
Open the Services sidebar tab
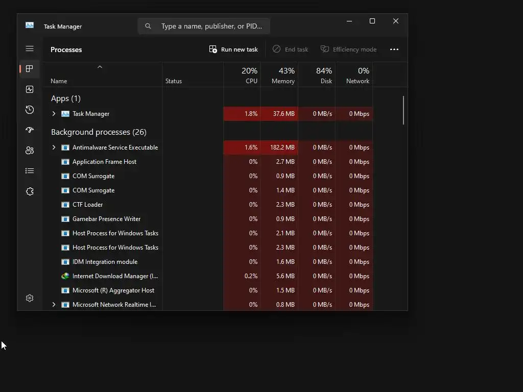[x=29, y=191]
